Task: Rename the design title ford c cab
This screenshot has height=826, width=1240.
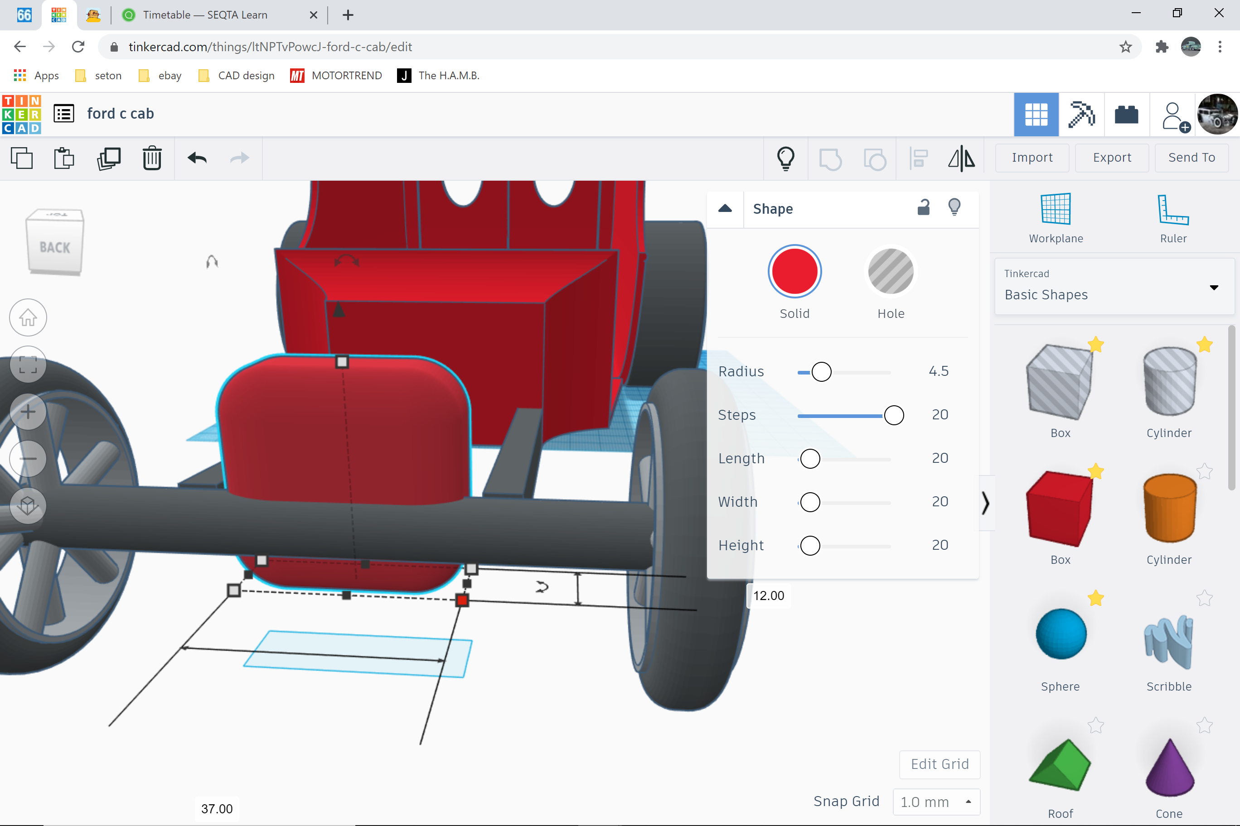Action: (x=120, y=114)
